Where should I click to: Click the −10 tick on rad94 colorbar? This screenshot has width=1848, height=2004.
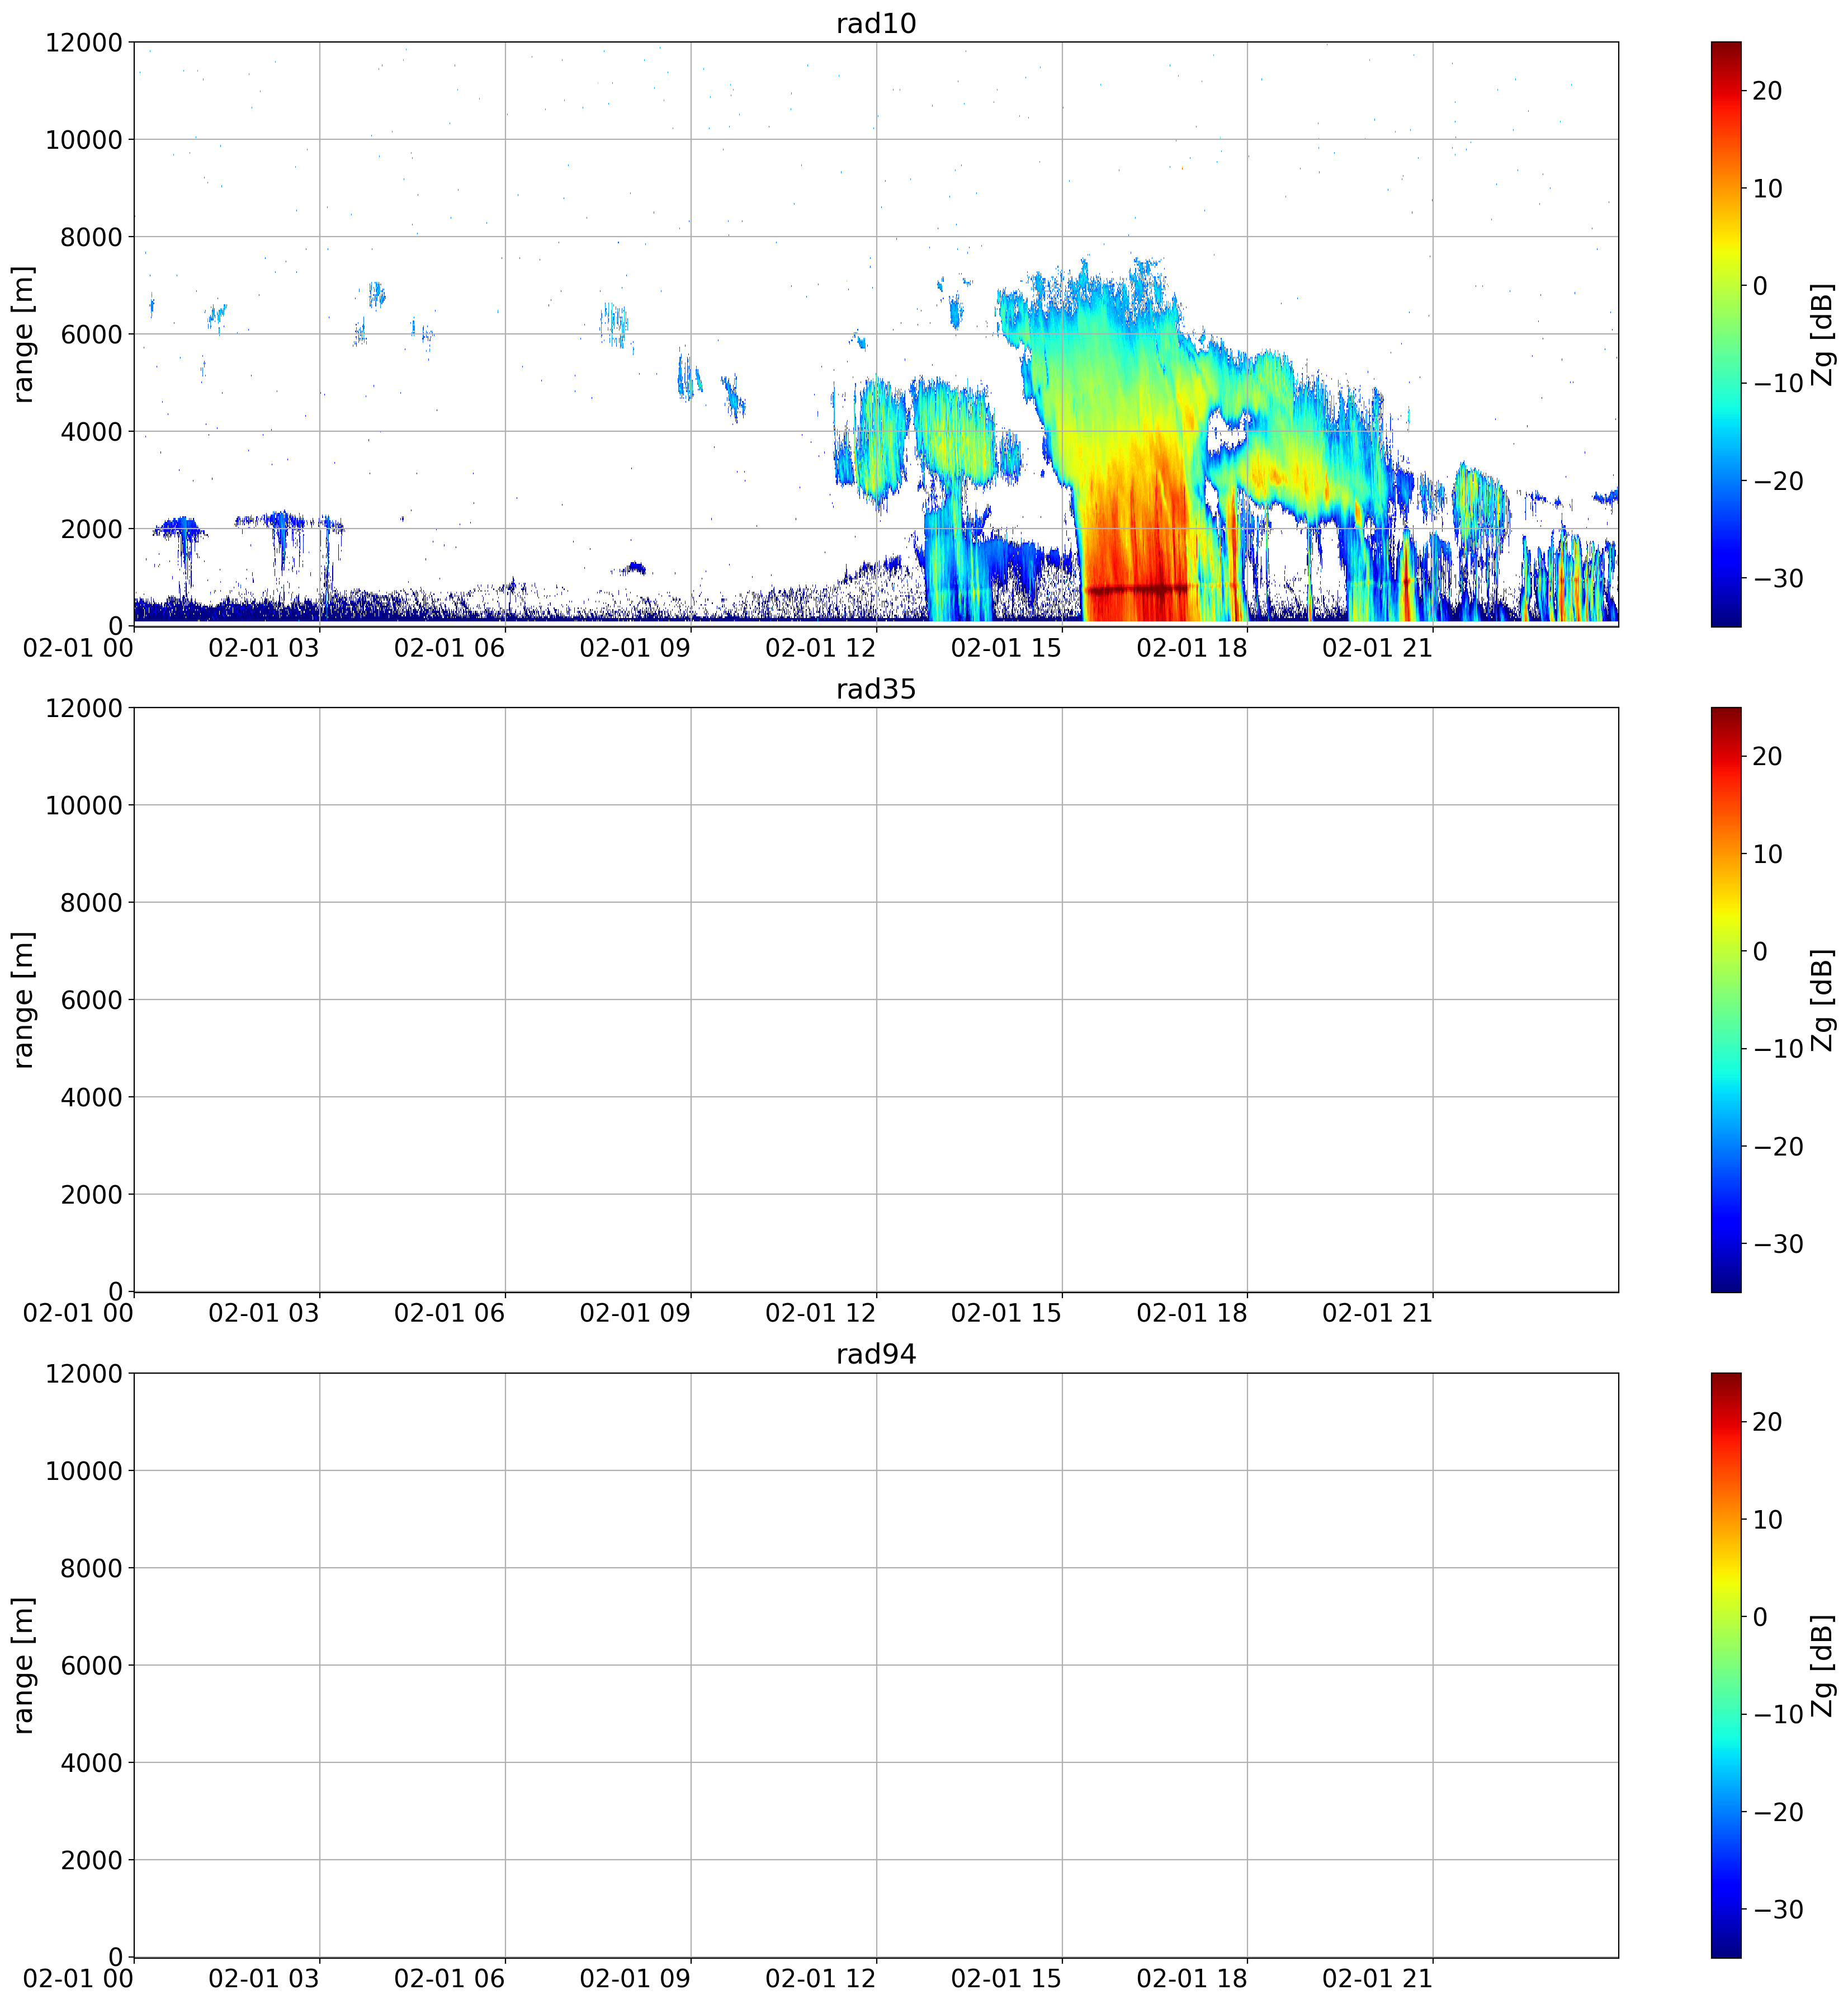click(x=1779, y=1714)
